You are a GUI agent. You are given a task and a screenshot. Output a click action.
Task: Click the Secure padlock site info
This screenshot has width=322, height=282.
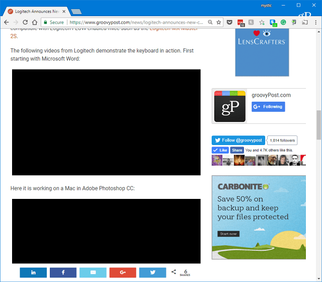[54, 22]
